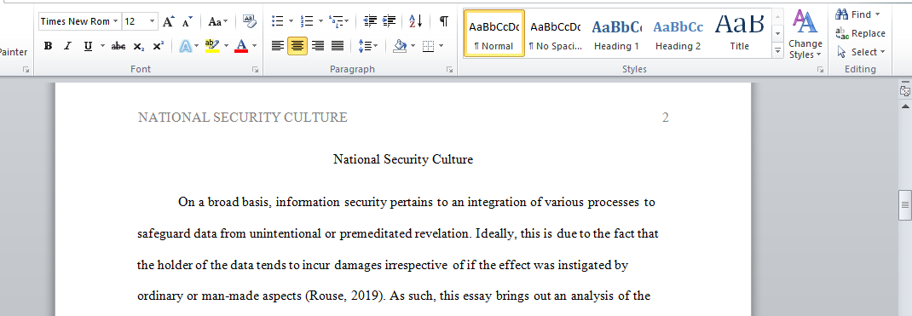Expand highlight color dropdown arrow
This screenshot has width=912, height=316.
pyautogui.click(x=226, y=46)
